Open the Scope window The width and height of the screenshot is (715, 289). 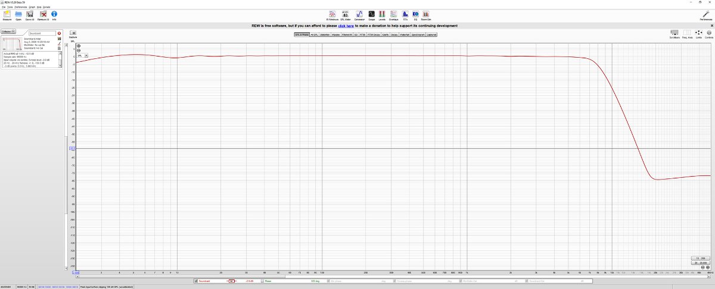coord(371,14)
